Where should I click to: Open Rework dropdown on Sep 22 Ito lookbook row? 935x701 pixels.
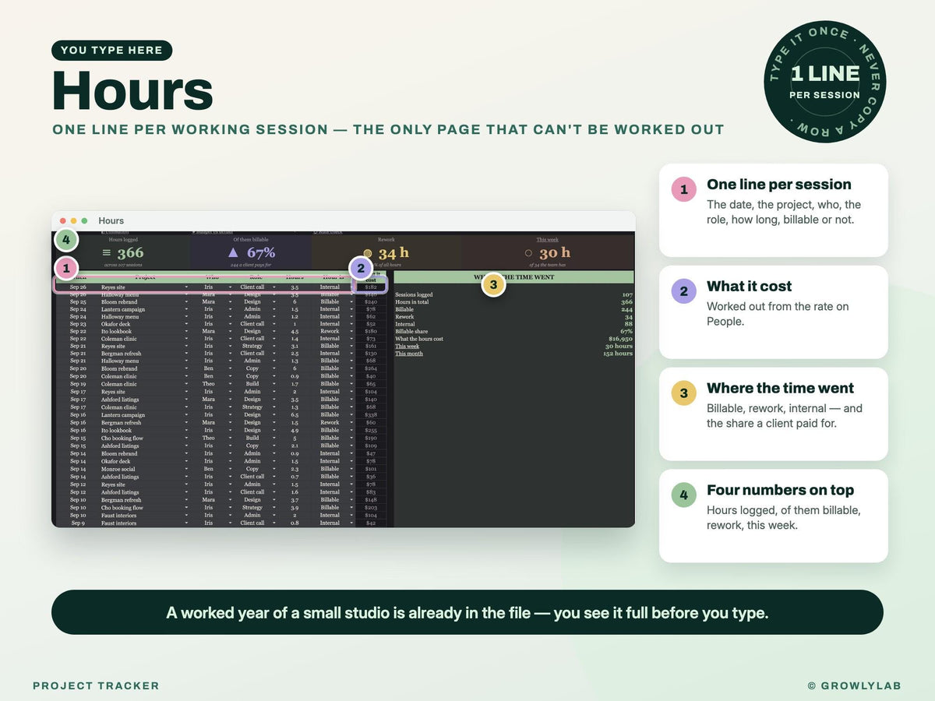pyautogui.click(x=351, y=331)
